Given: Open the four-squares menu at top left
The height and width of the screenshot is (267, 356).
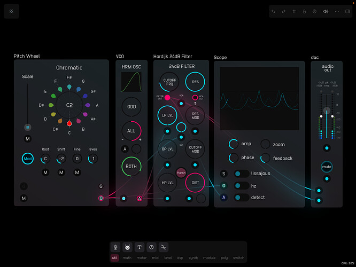Looking at the screenshot, I should [12, 11].
